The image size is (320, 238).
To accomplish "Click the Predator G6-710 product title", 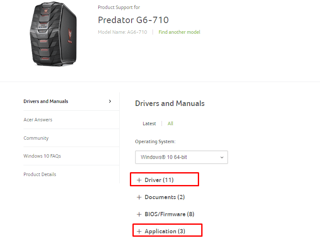I will click(x=133, y=20).
